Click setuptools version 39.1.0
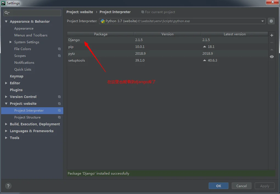280x194 pixels. click(x=140, y=60)
